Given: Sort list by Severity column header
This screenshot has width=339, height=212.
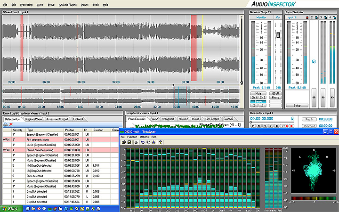Looking at the screenshot, I should click(x=18, y=130).
